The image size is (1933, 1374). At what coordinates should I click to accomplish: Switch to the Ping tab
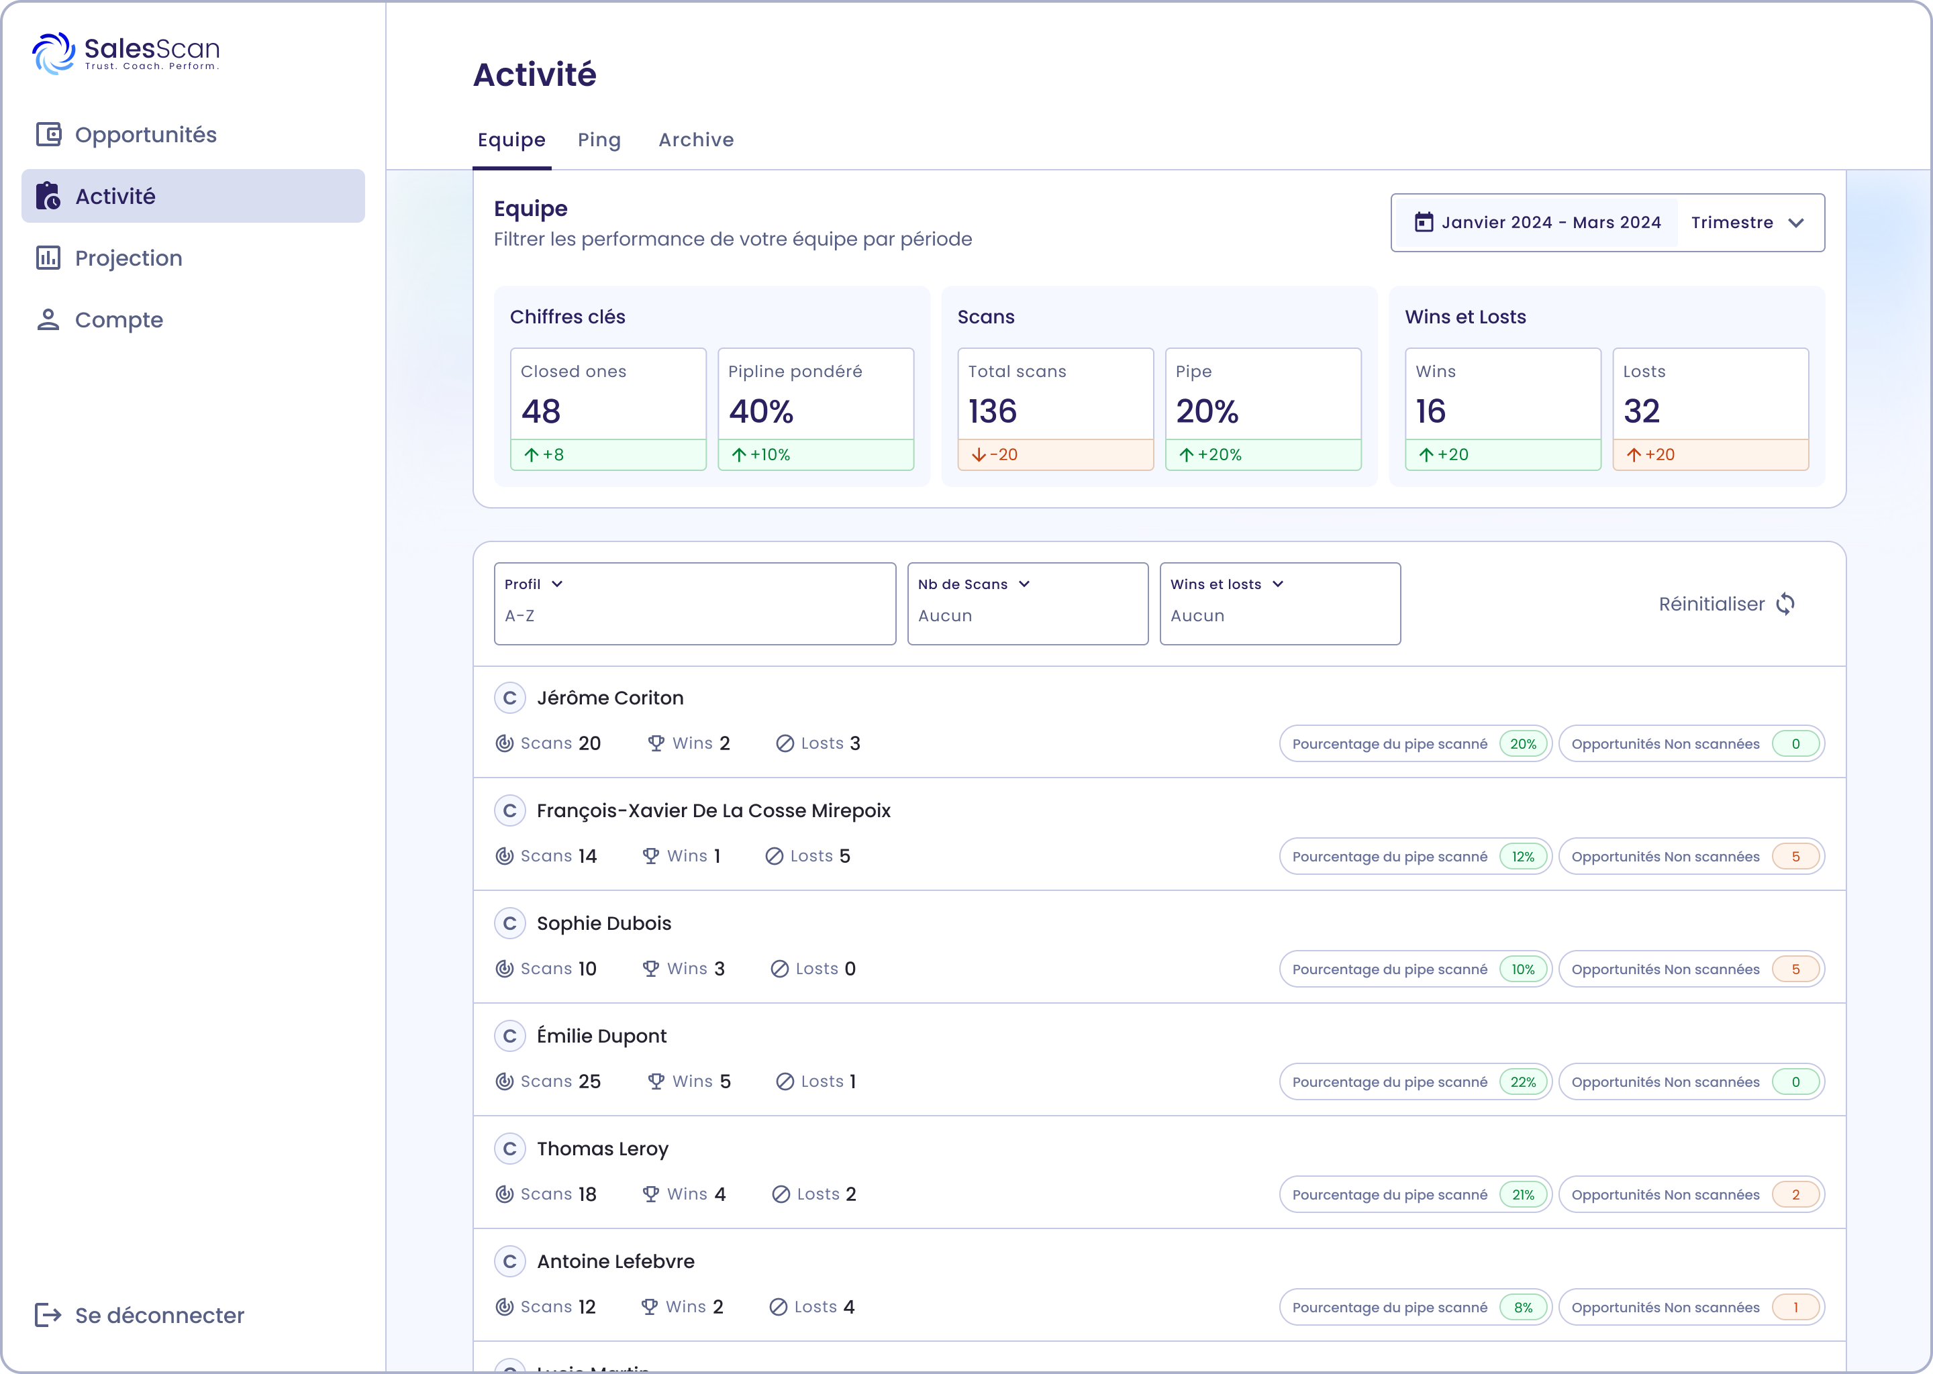coord(599,140)
